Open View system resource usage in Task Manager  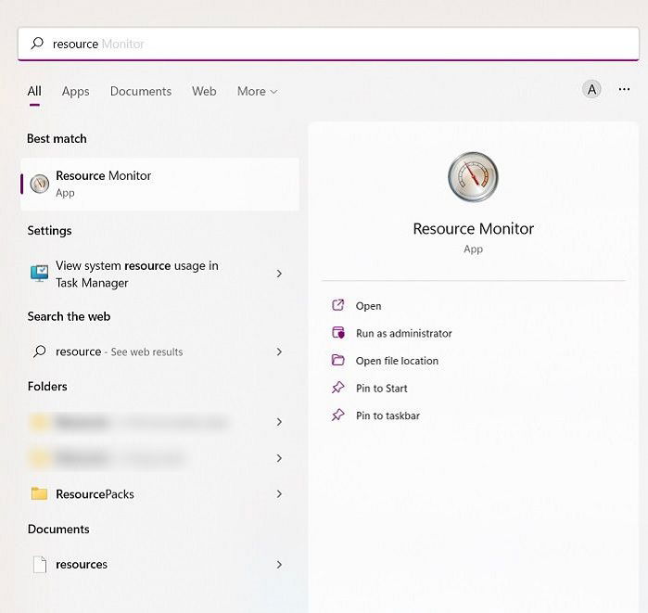[x=160, y=274]
